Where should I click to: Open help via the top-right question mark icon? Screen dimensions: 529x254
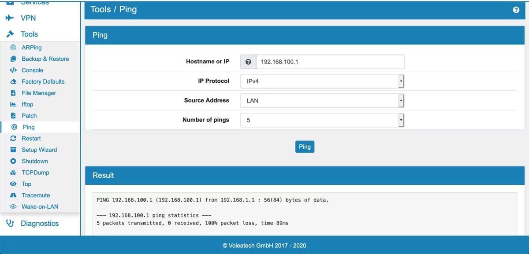pos(516,10)
